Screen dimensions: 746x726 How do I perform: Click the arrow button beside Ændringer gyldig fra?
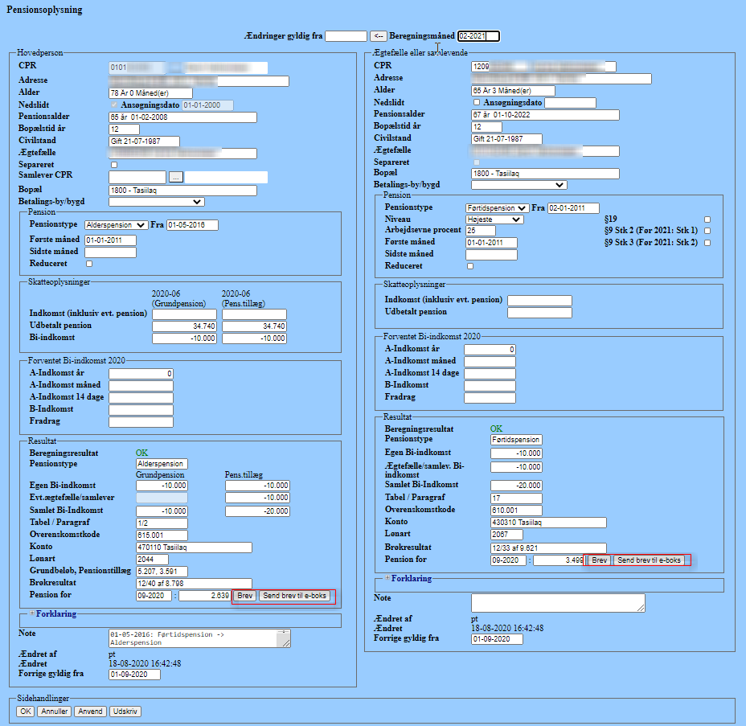click(379, 35)
